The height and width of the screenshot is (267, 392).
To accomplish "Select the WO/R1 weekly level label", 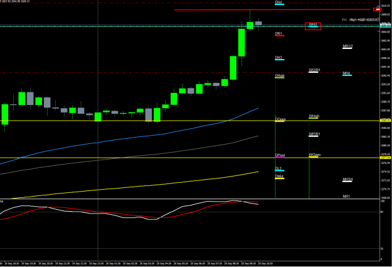I will (x=314, y=70).
